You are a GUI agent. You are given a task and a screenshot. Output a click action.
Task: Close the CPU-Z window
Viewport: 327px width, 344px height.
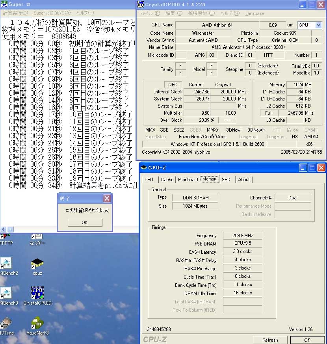(x=321, y=168)
